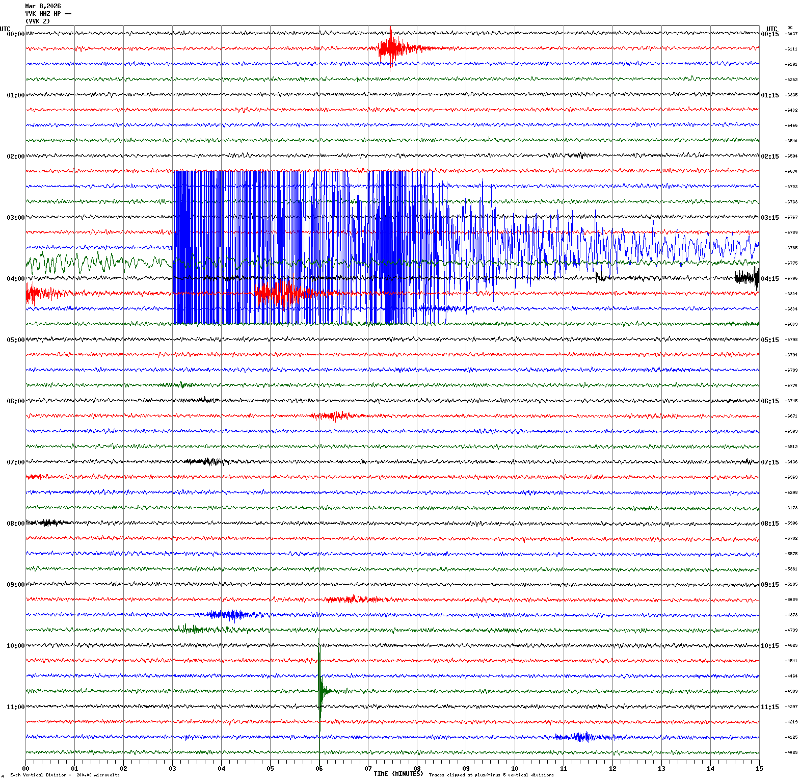This screenshot has width=800, height=782.
Task: Select the 11:00 UTC hour label on left
Action: pos(15,707)
